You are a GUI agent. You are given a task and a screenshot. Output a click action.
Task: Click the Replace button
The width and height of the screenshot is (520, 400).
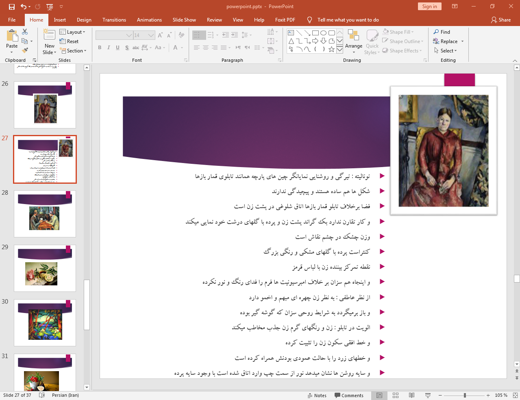(446, 41)
